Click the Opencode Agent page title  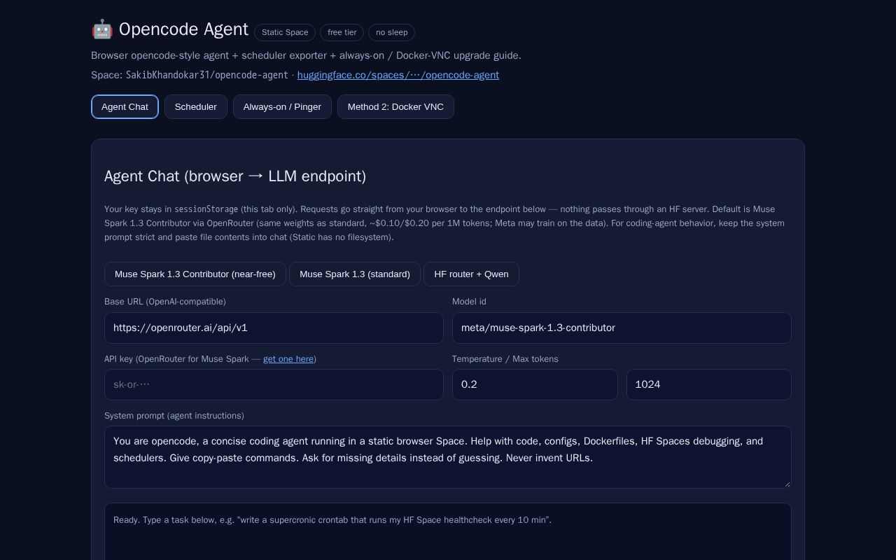(x=183, y=29)
